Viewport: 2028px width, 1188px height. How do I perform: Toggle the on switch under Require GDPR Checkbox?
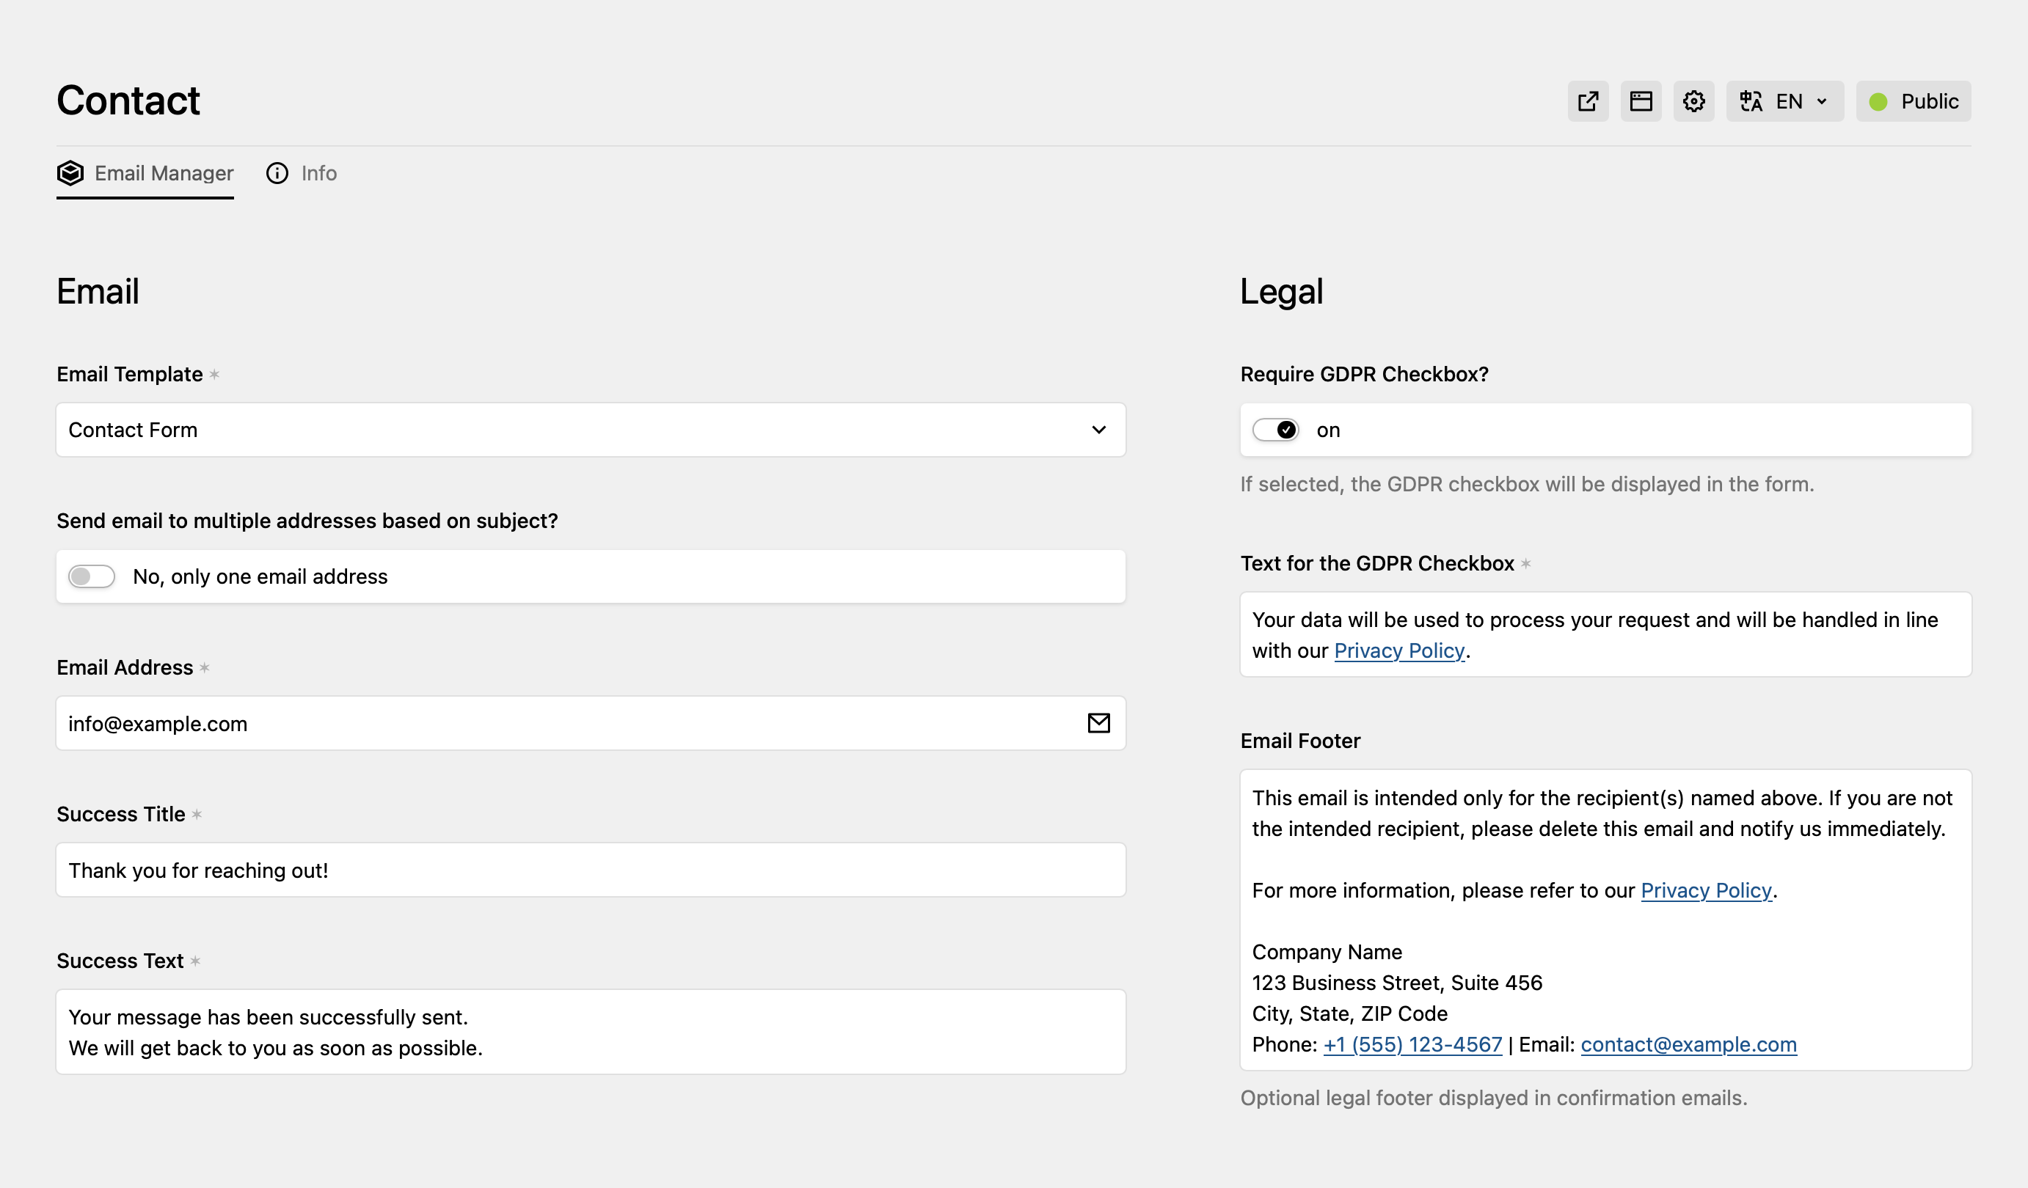pyautogui.click(x=1277, y=430)
